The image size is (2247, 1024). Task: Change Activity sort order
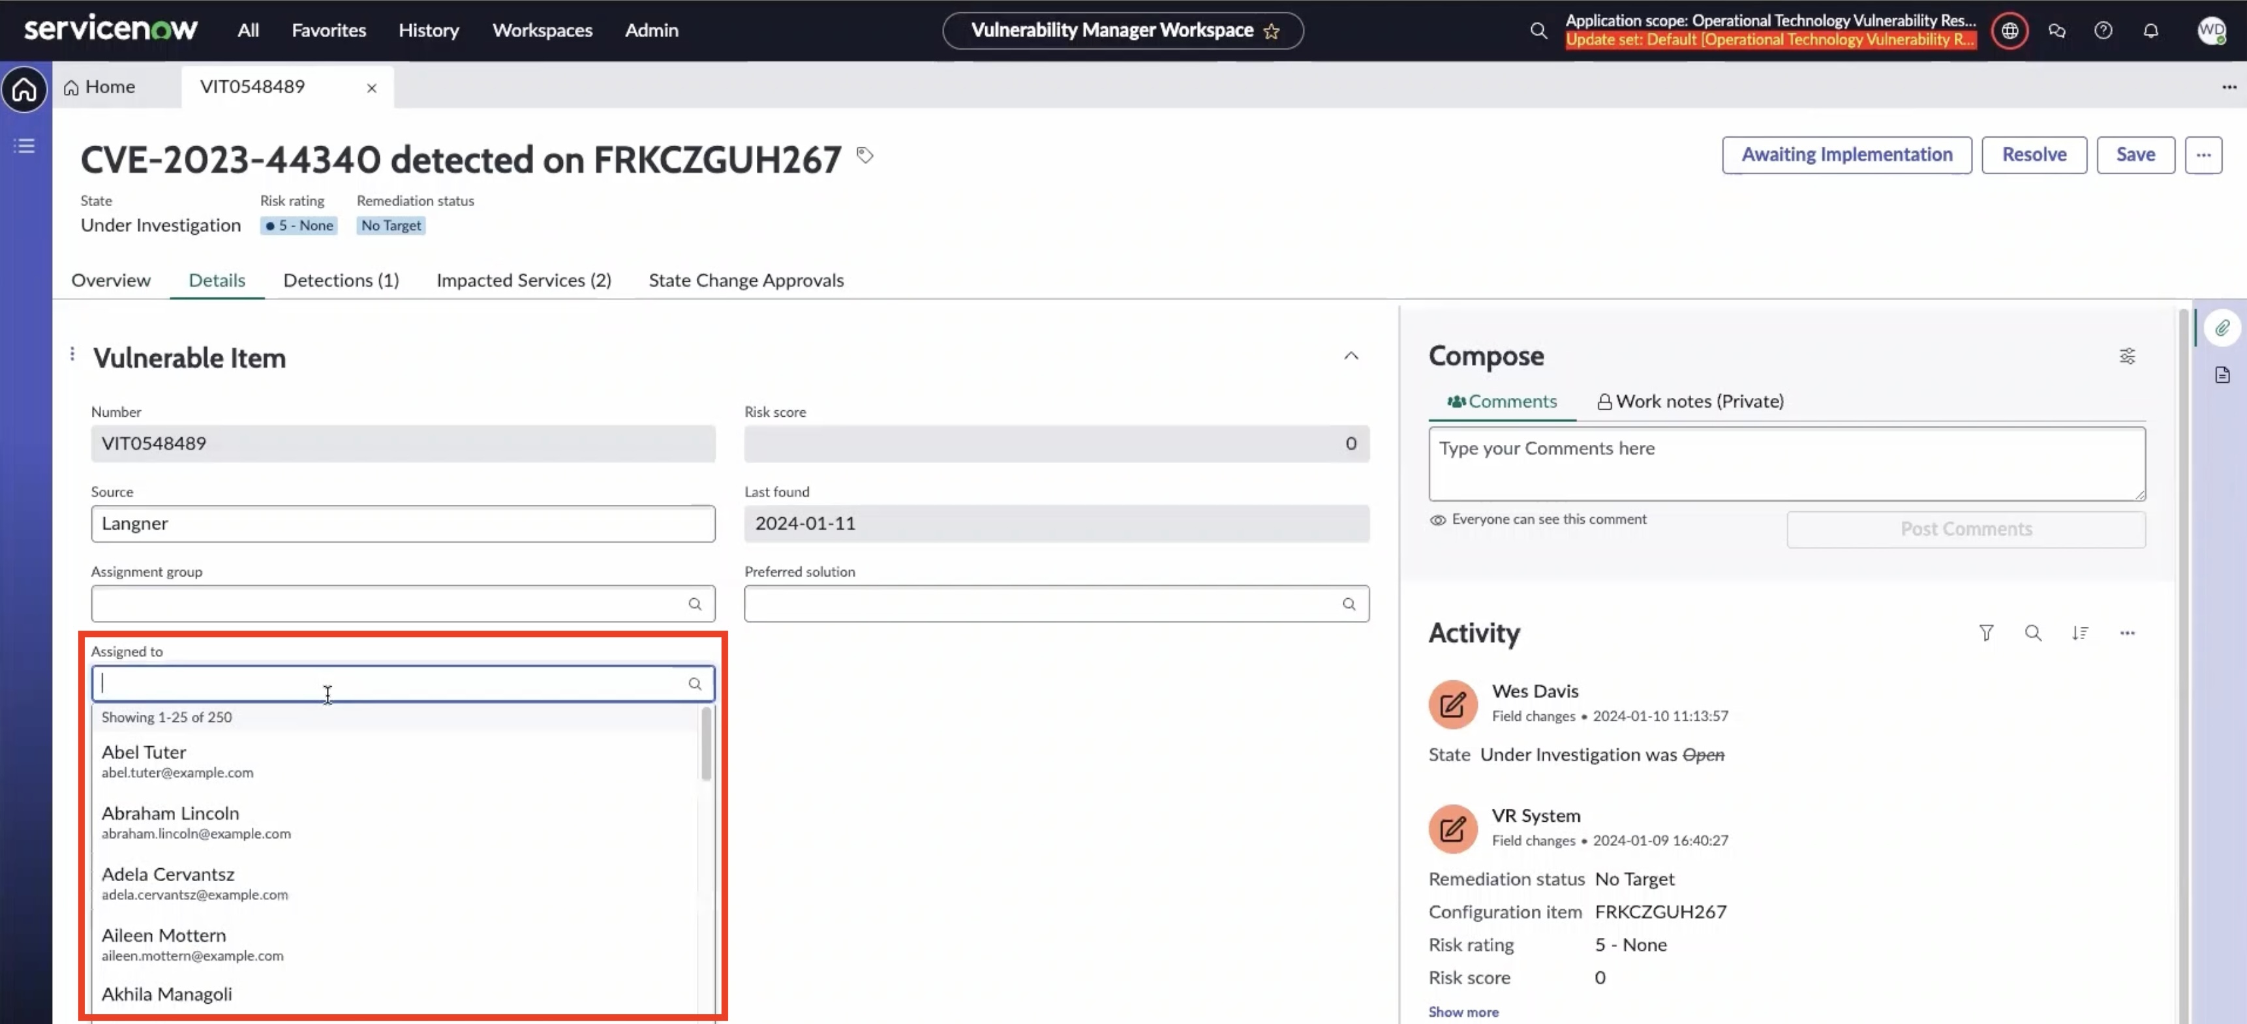pyautogui.click(x=2081, y=633)
